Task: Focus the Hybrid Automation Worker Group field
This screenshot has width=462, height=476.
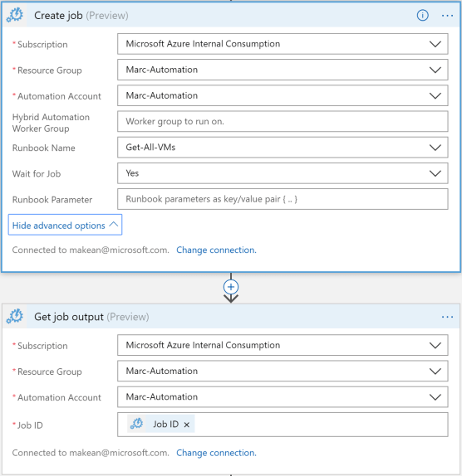Action: tap(283, 121)
